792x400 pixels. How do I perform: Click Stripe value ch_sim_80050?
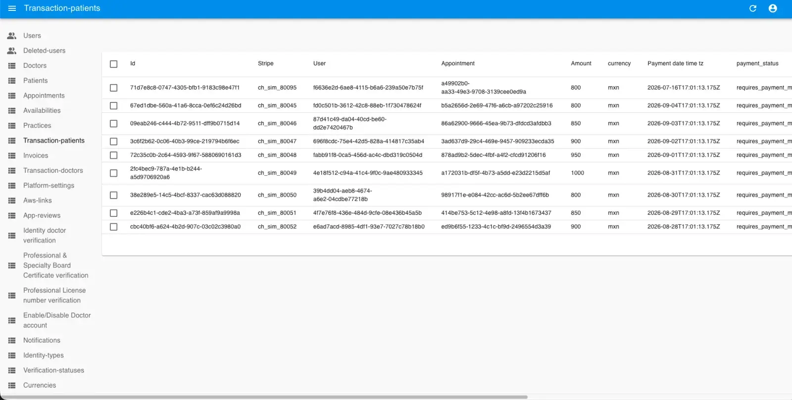click(x=277, y=195)
